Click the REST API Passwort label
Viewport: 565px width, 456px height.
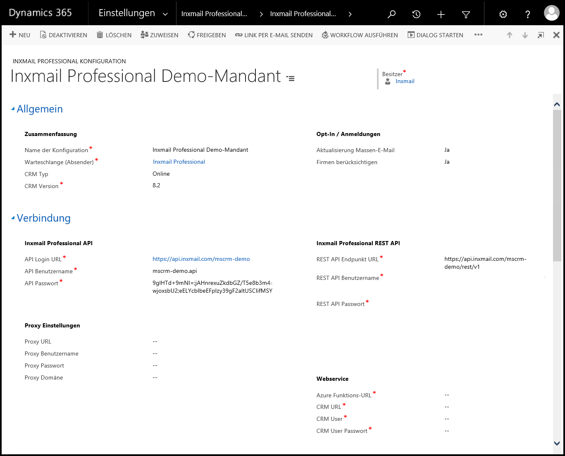(x=340, y=304)
